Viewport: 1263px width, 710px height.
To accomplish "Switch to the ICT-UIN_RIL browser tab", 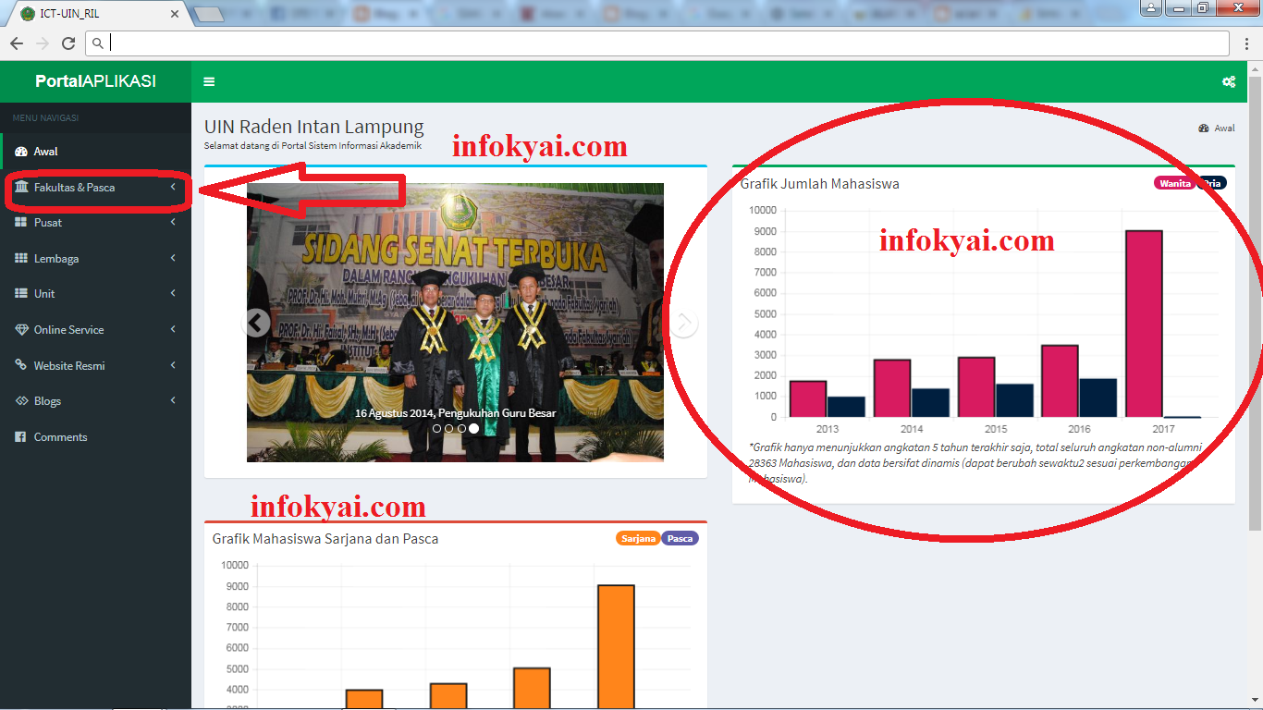I will point(97,14).
